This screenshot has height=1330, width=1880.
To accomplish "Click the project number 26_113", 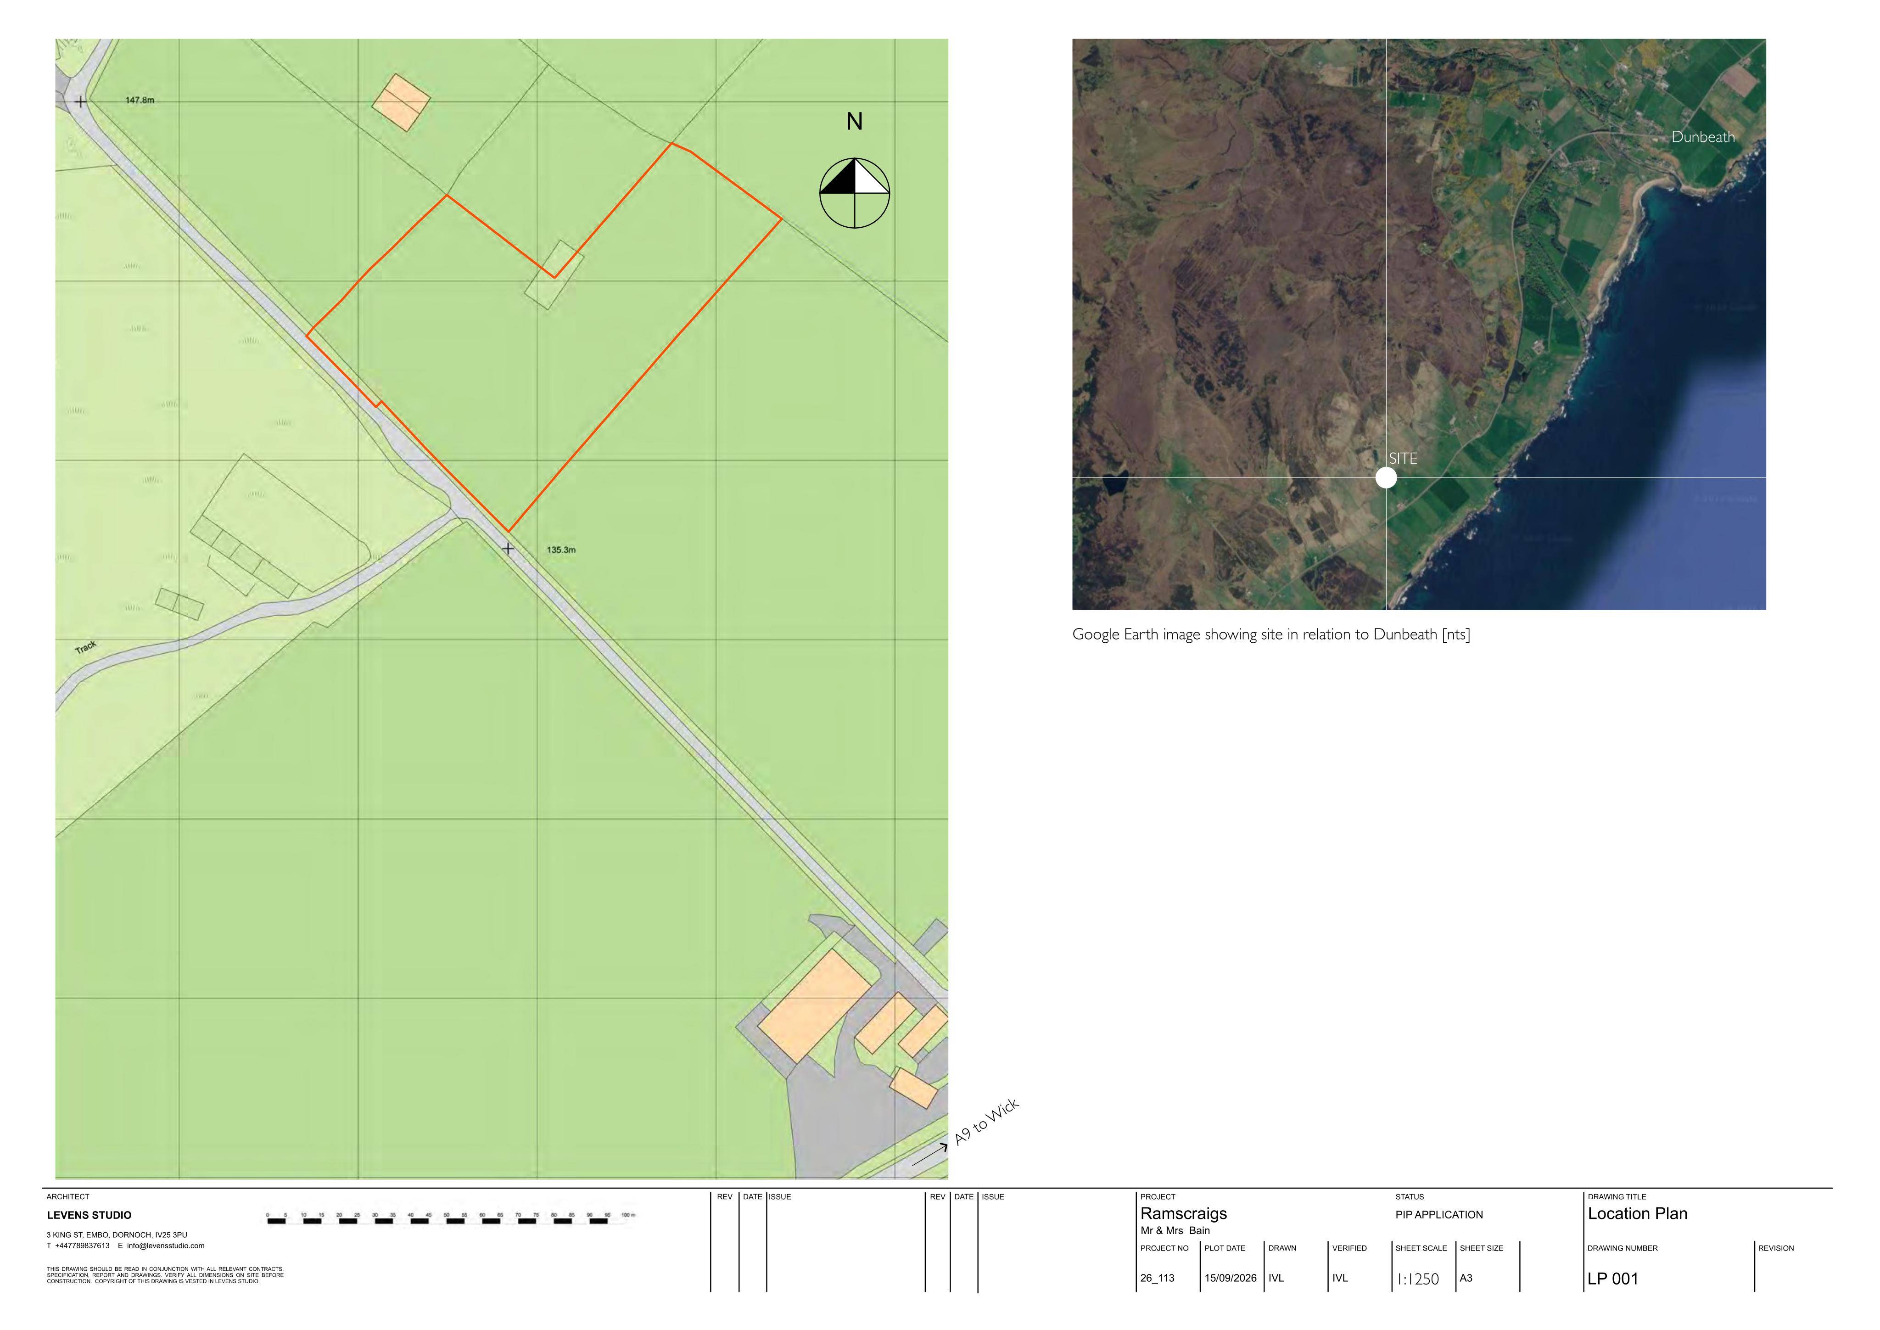I will coord(1157,1278).
